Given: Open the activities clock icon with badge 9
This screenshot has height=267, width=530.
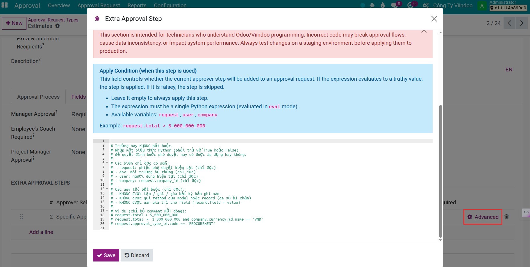Looking at the screenshot, I should (410, 5).
